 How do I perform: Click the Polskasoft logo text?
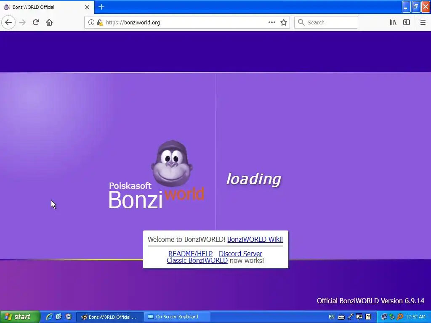pos(130,186)
